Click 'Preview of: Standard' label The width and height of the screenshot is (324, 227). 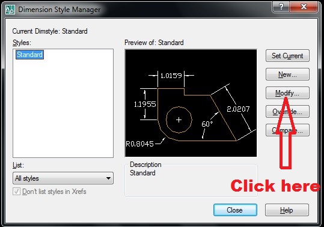[154, 43]
